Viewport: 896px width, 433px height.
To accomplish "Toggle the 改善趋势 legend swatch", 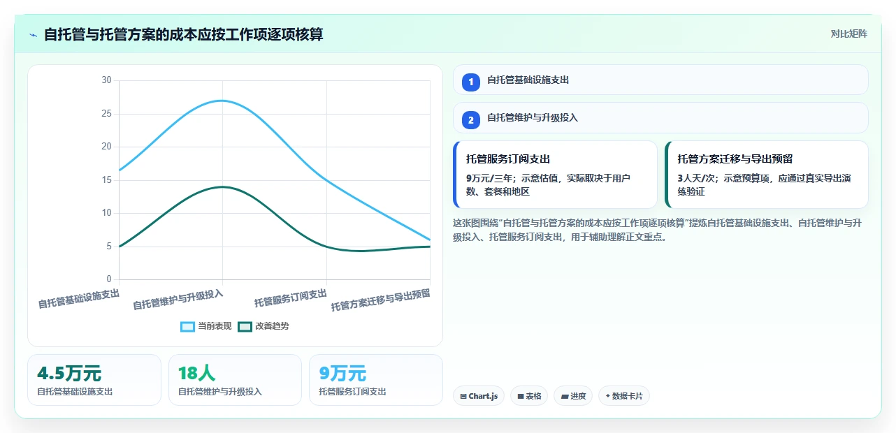I will 245,326.
